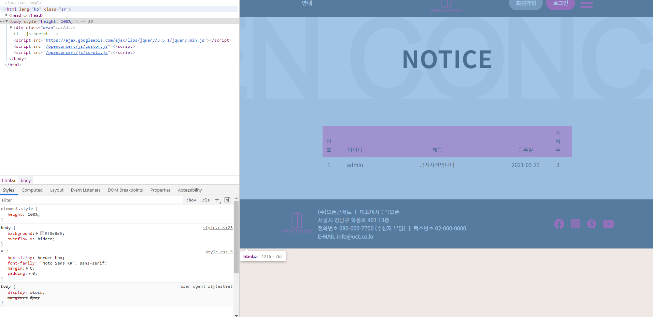This screenshot has width=653, height=317.
Task: Click the Open Concert logo in the footer
Action: (x=297, y=223)
